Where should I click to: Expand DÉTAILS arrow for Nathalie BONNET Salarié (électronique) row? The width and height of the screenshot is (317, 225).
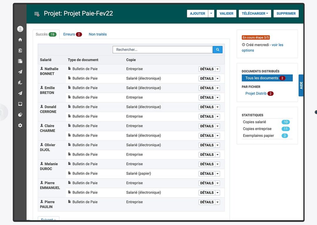217,79
